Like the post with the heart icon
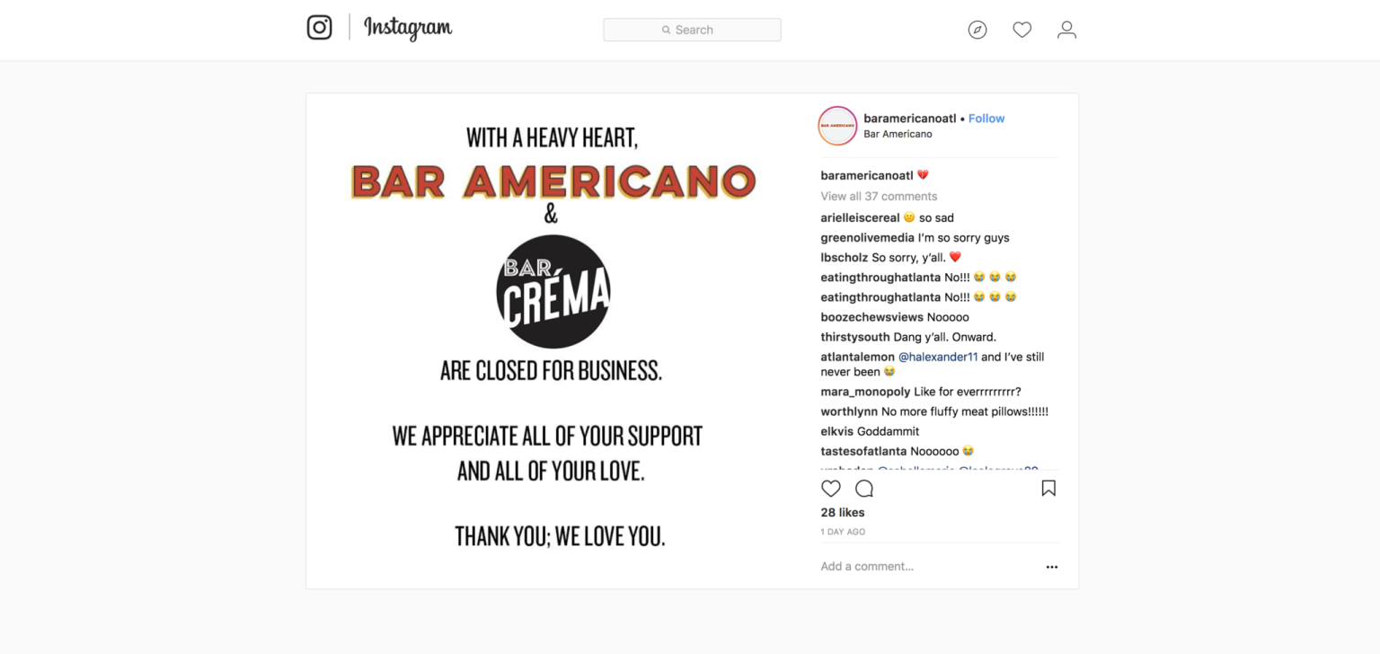 (x=831, y=489)
